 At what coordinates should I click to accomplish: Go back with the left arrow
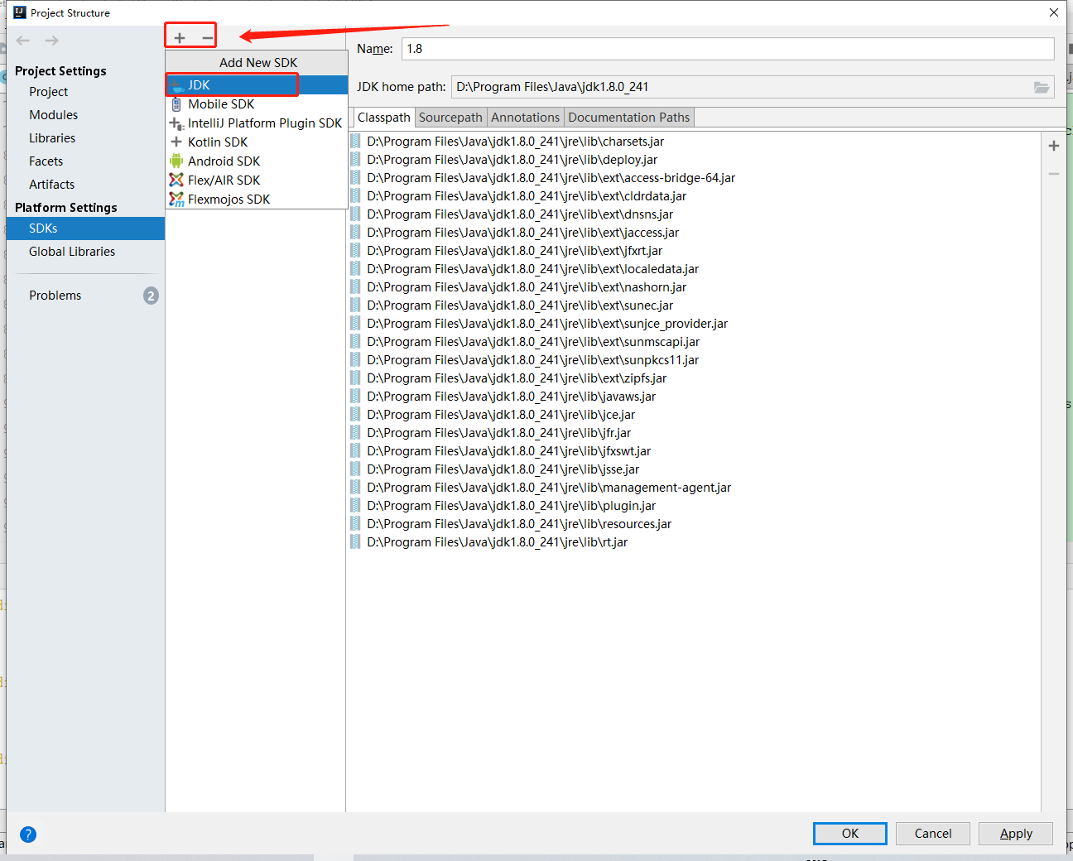(23, 41)
